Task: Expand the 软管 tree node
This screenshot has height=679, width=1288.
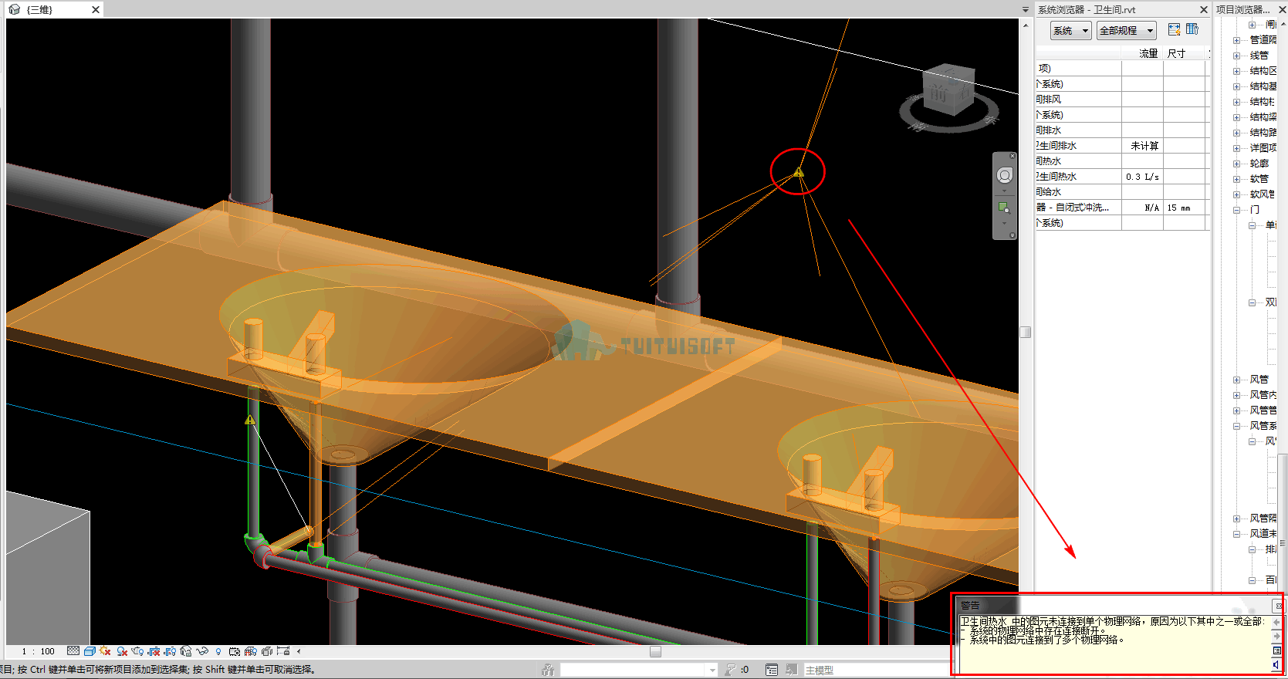Action: pos(1236,179)
